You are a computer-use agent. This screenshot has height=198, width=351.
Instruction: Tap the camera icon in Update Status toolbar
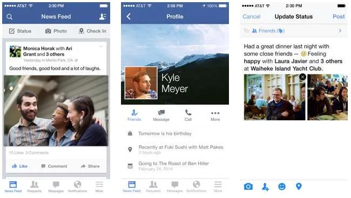click(248, 186)
